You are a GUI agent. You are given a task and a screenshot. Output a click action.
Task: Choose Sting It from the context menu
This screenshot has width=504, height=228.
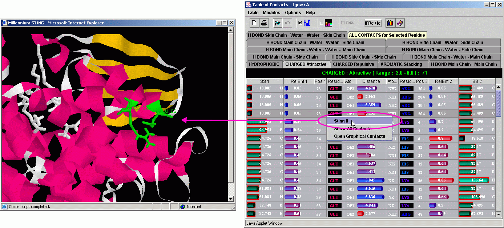click(359, 121)
